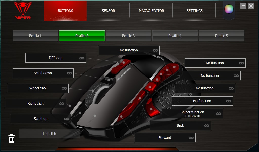The image size is (259, 152).
Task: Expand the Scroll up button assignment
Action: point(40,119)
